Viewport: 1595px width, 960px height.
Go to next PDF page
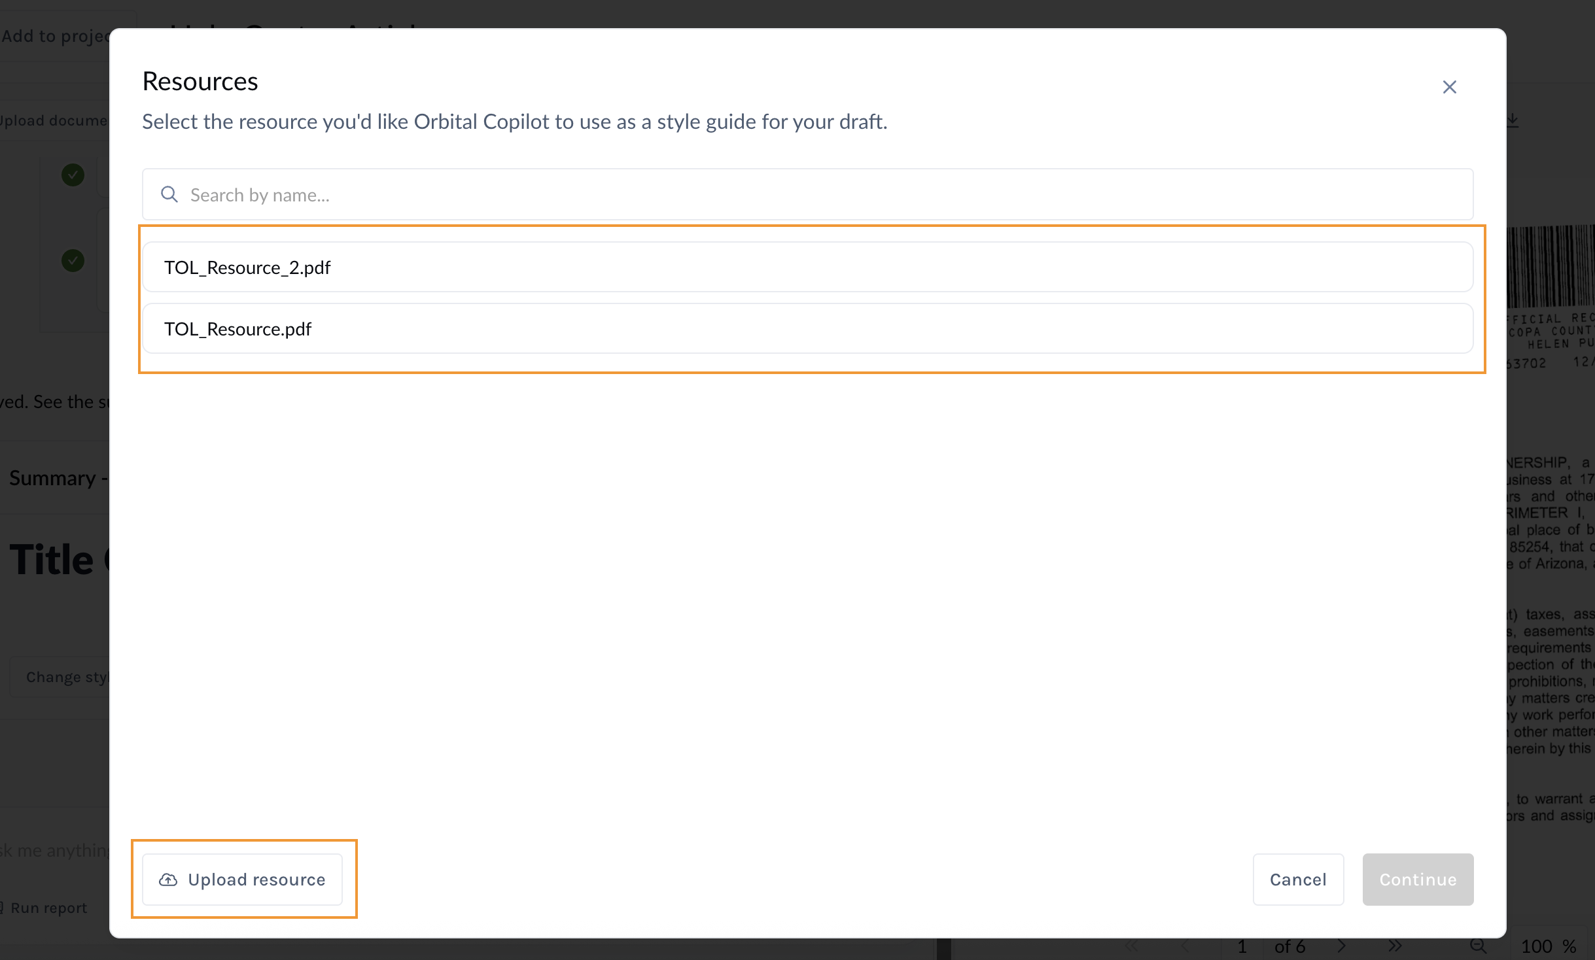[x=1342, y=946]
